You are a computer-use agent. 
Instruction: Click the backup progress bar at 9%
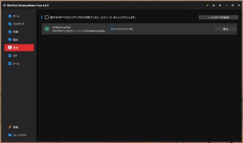120,29
